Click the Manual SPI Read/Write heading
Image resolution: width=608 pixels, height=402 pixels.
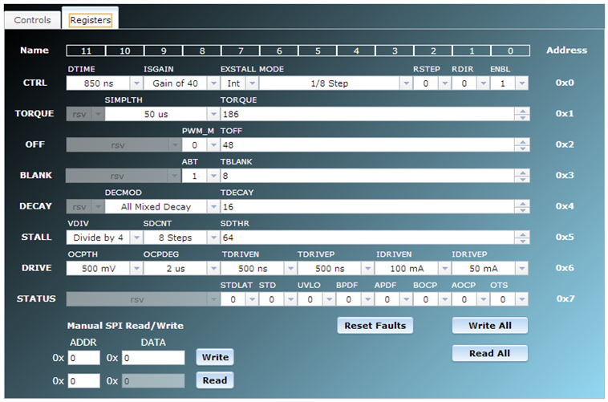click(125, 326)
